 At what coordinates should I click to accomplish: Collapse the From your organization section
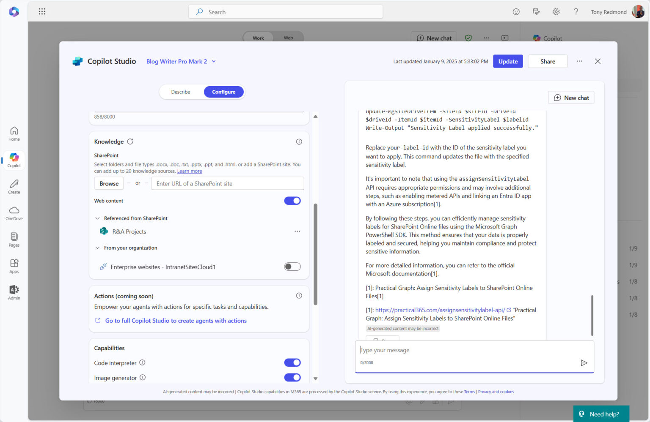pyautogui.click(x=98, y=248)
